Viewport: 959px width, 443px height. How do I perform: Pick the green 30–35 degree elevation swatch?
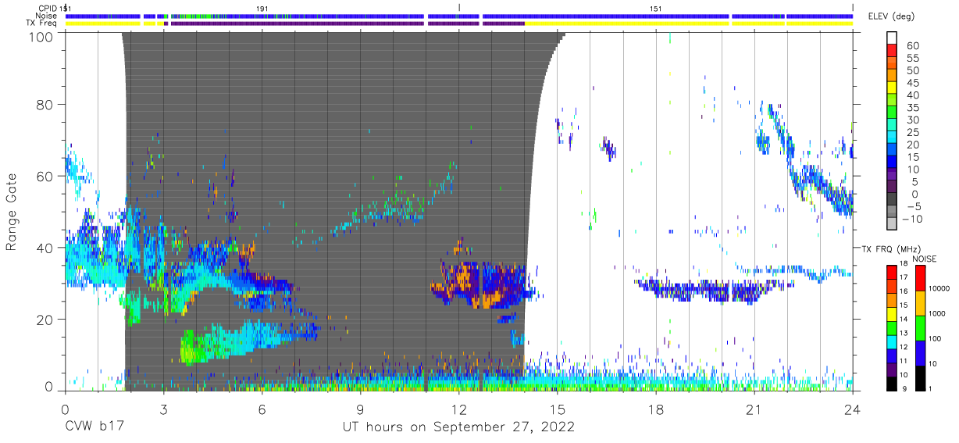pyautogui.click(x=893, y=113)
